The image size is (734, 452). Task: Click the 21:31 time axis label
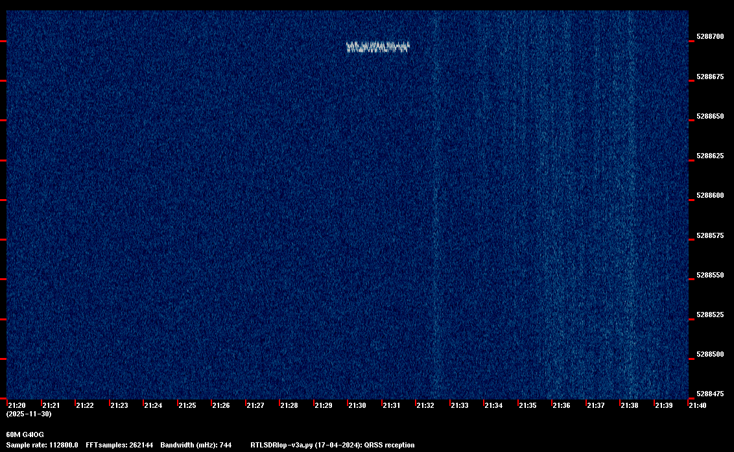392,405
